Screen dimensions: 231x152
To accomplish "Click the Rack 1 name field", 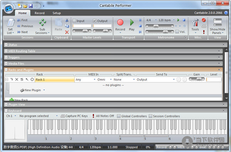I will [x=55, y=80].
